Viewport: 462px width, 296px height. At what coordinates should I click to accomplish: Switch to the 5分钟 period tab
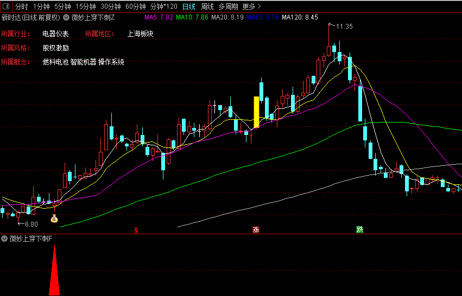click(x=62, y=7)
